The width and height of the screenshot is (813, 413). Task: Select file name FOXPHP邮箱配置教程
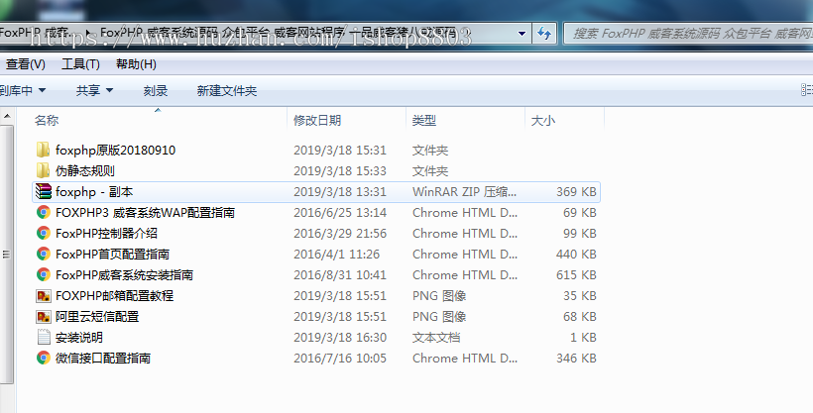point(115,296)
